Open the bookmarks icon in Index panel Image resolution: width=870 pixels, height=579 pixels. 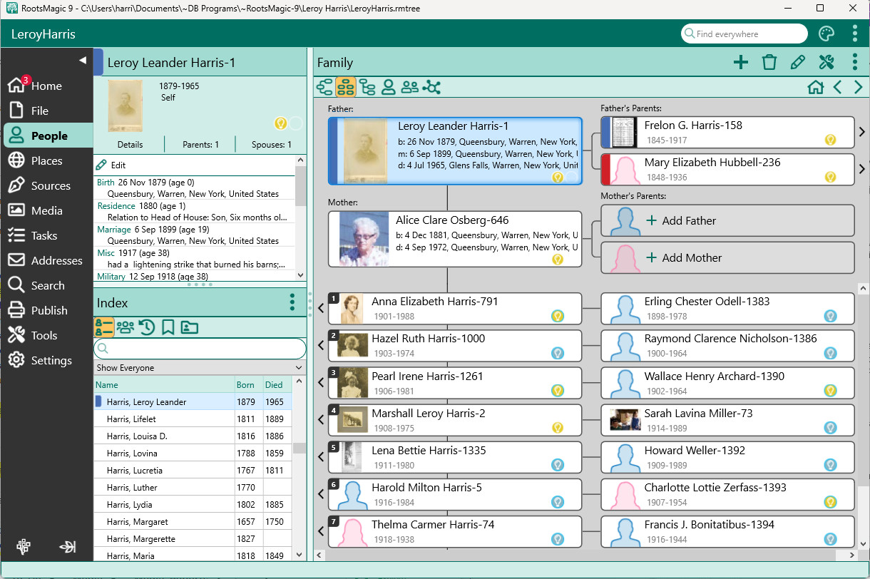click(x=168, y=327)
